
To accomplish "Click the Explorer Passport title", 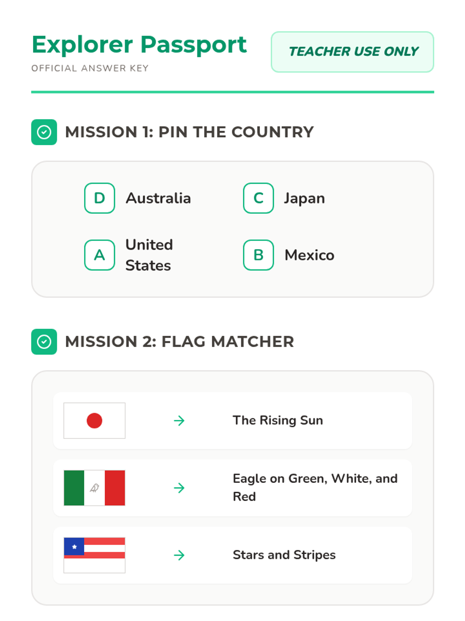I will click(139, 45).
